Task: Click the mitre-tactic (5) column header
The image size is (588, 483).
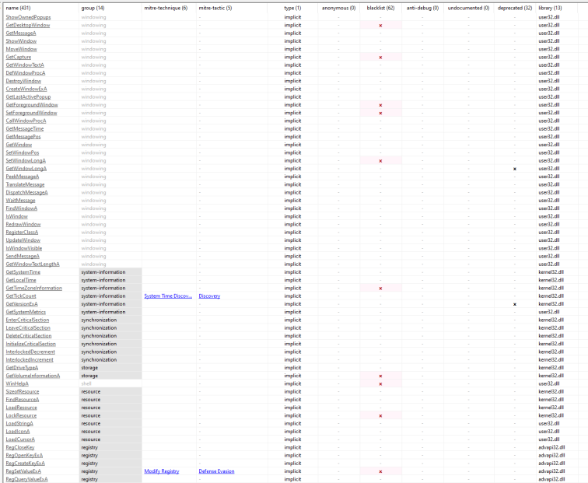Action: pyautogui.click(x=215, y=8)
